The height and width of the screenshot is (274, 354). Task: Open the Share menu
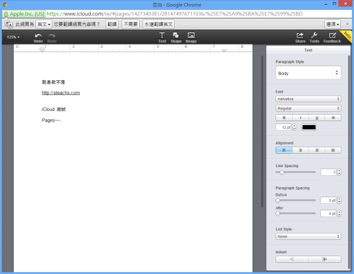click(x=300, y=37)
